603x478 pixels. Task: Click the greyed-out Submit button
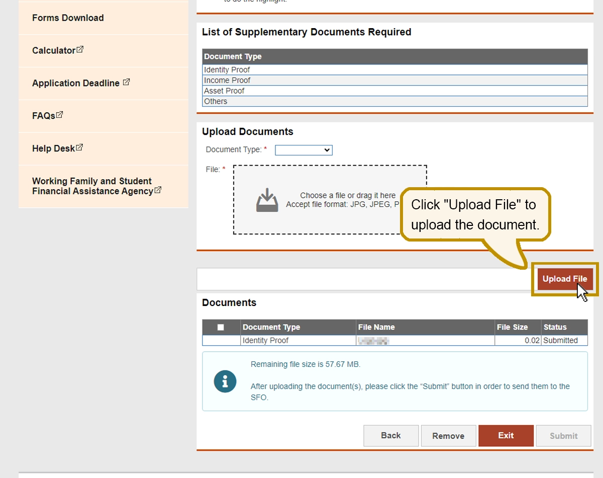(563, 436)
